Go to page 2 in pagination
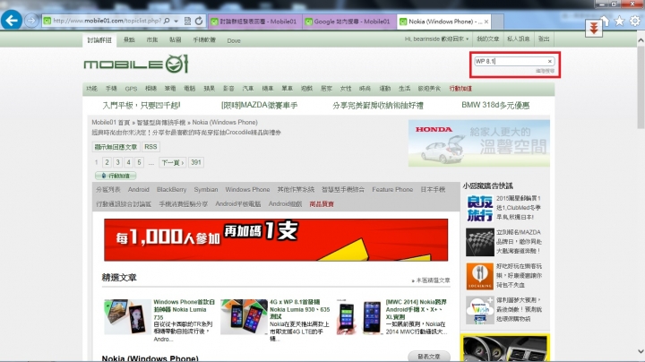The image size is (645, 362). (x=107, y=162)
